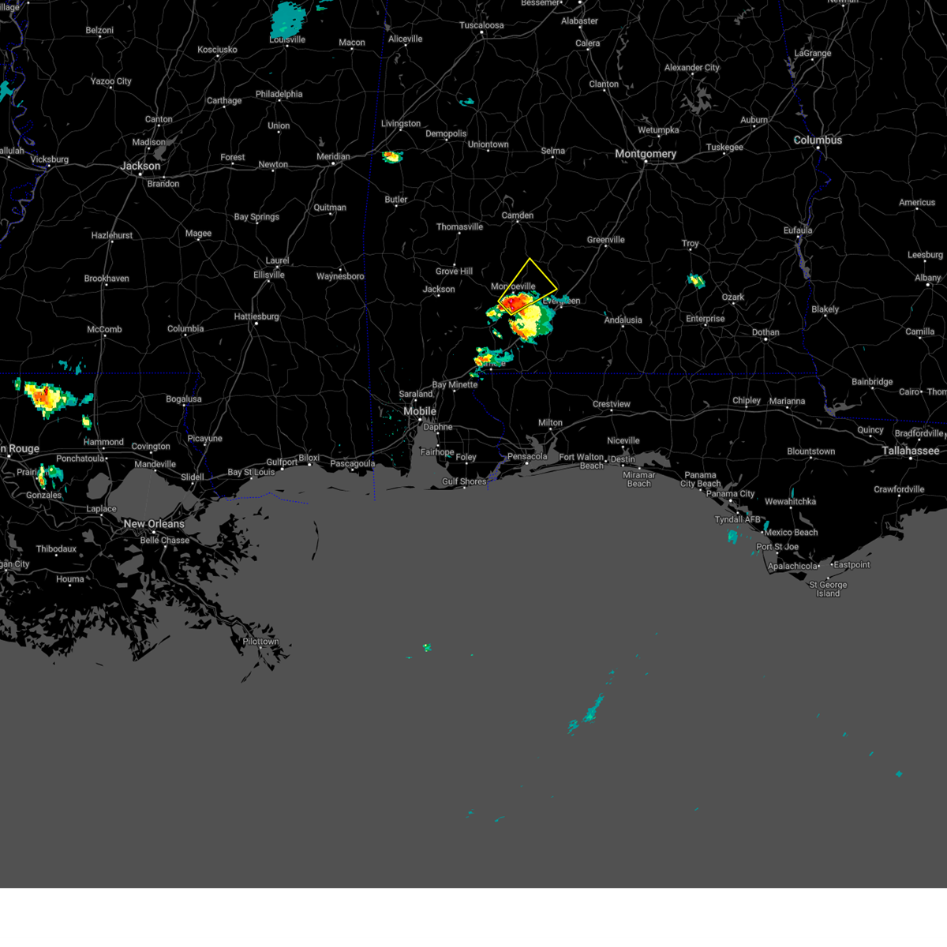Select the Destin label
Viewport: 947px width, 947px height.
(623, 459)
